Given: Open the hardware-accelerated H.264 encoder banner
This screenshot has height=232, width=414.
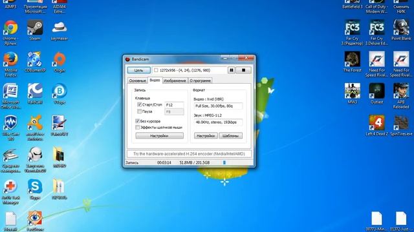Looking at the screenshot, I should click(189, 154).
